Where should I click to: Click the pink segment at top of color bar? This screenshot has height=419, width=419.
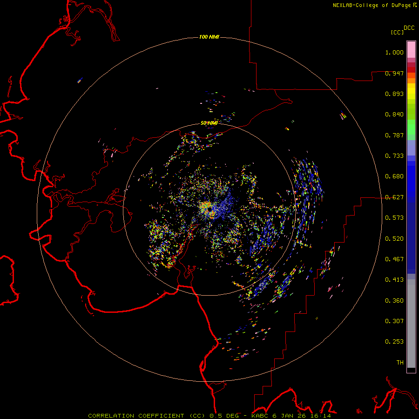click(x=411, y=50)
